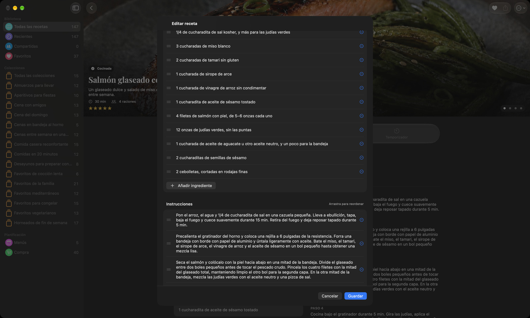
Task: Save the recipe with Guardar
Action: tap(355, 296)
